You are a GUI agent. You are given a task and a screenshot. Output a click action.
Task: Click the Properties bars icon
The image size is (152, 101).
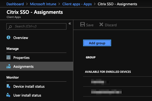coord(8,57)
